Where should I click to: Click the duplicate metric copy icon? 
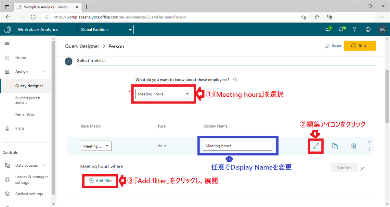coord(335,146)
